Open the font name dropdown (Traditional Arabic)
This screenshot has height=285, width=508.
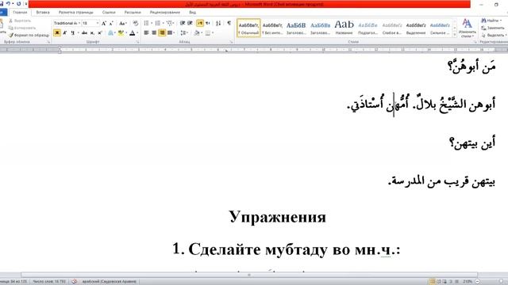pyautogui.click(x=79, y=23)
